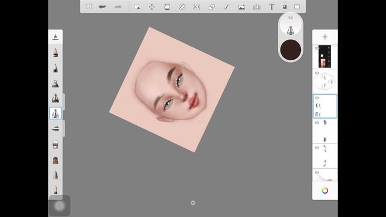Choose the Flood Fill bucket tool
Viewport: 386px width, 217px height.
(x=167, y=7)
